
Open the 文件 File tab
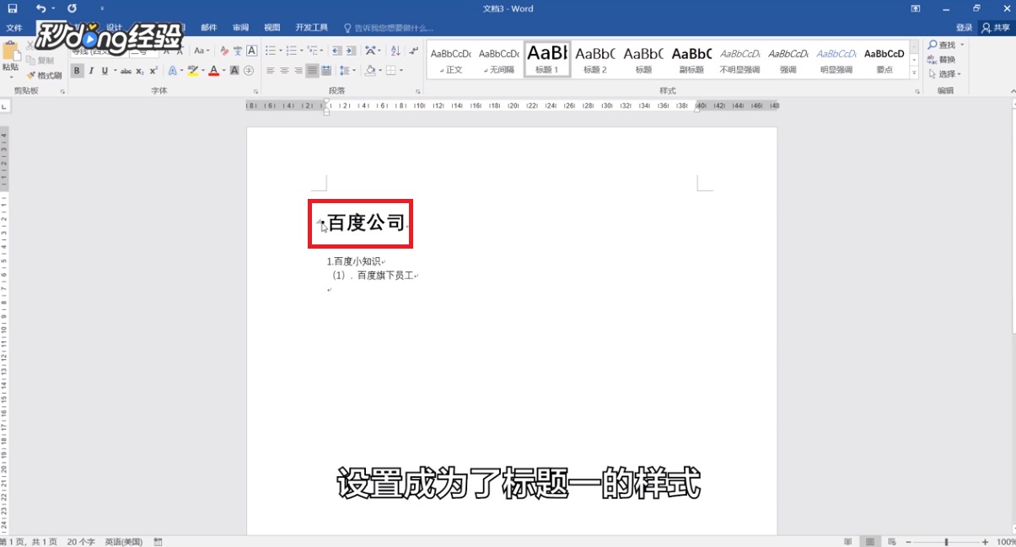pyautogui.click(x=13, y=28)
